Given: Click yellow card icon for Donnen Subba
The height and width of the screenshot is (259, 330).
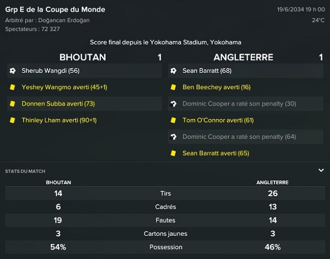Looking at the screenshot, I should [12, 104].
